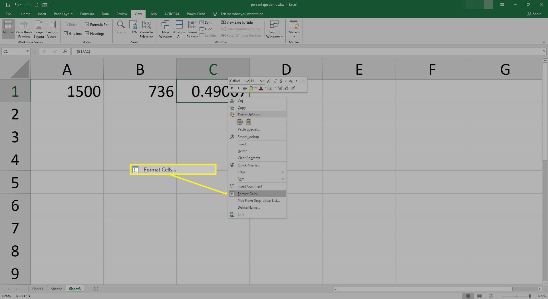
Task: Select Page Break view in status bar
Action: pos(491,296)
